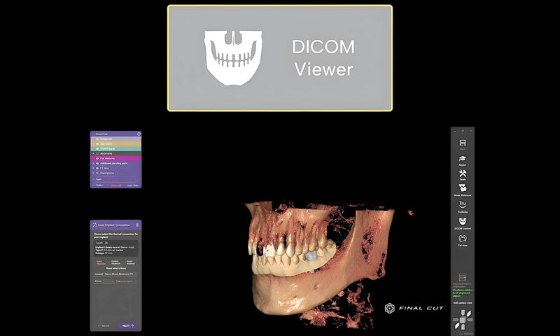Toggle visibility of Antagonist row
The image size is (560, 336).
tap(97, 139)
